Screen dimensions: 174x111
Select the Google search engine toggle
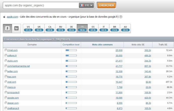click(x=7, y=28)
